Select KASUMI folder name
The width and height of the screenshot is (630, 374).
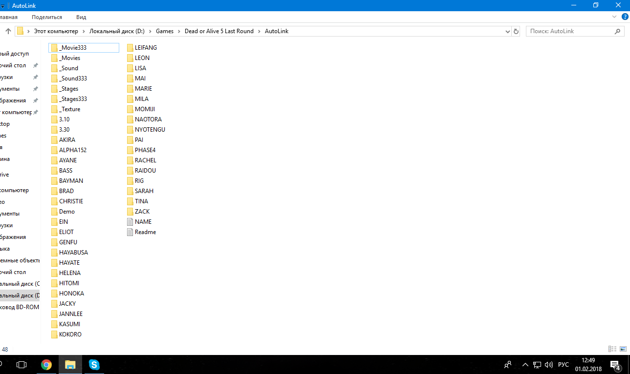(69, 324)
